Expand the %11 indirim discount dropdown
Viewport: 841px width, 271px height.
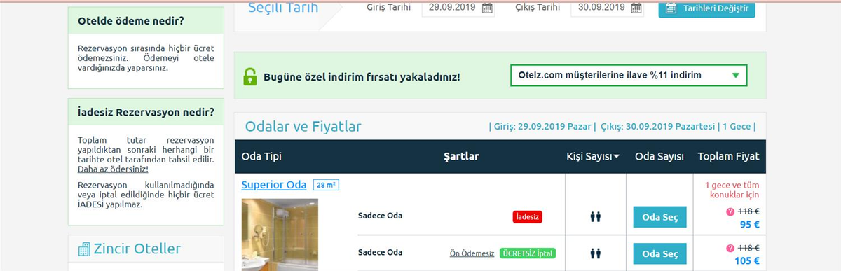(629, 75)
